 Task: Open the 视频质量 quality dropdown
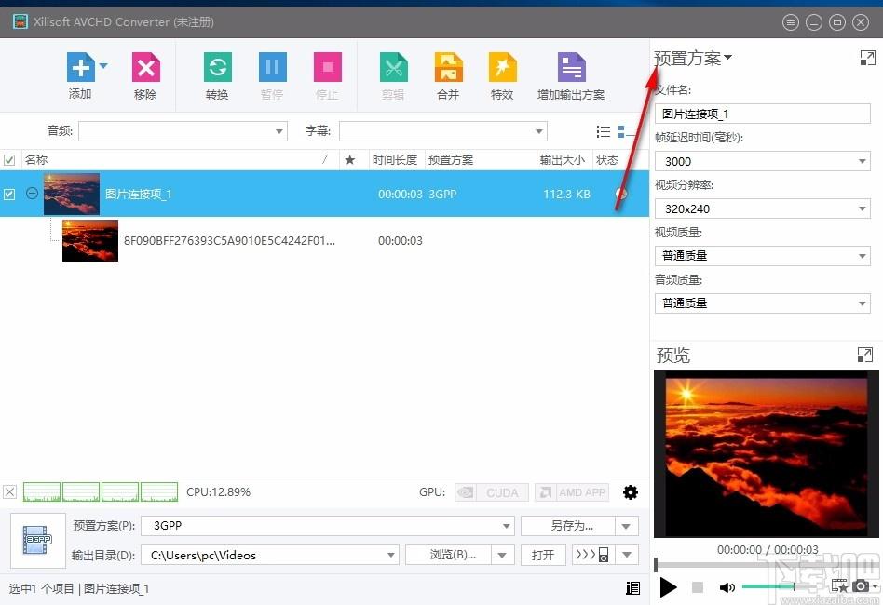[763, 256]
